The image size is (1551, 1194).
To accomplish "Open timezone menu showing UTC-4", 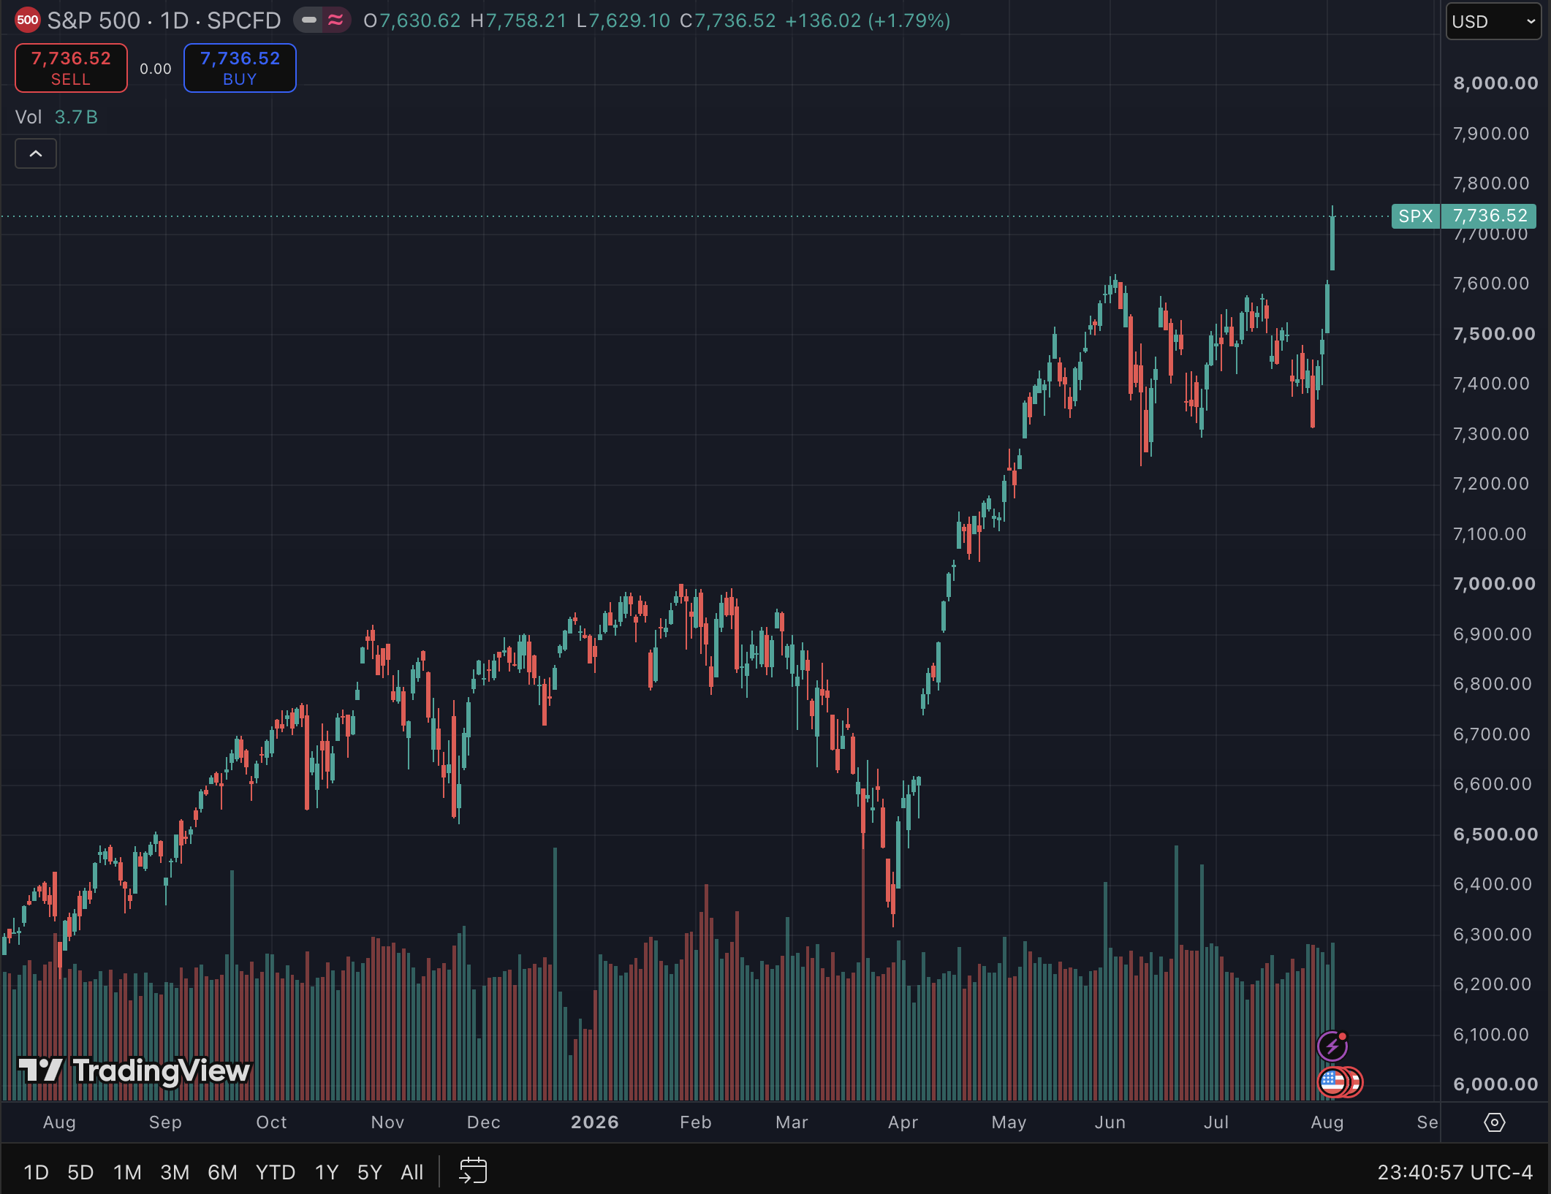I will pos(1455,1172).
